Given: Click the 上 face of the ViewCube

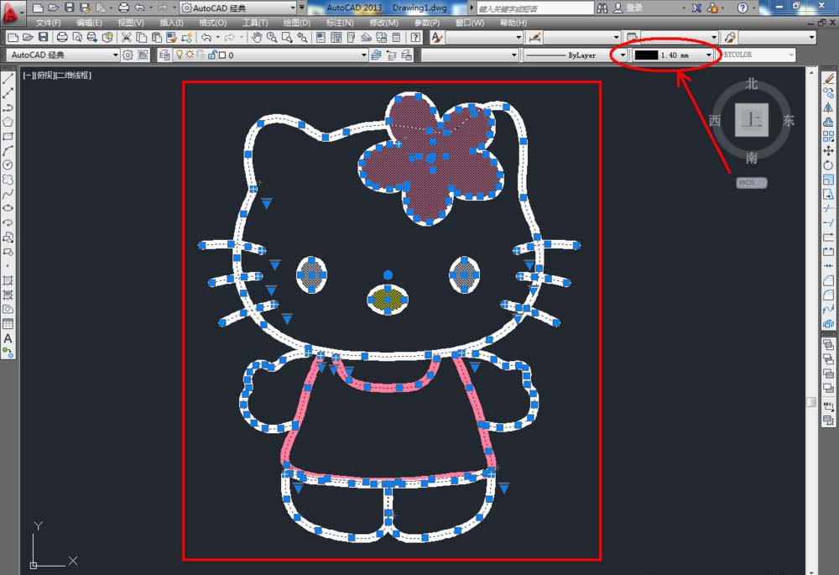Looking at the screenshot, I should point(751,120).
